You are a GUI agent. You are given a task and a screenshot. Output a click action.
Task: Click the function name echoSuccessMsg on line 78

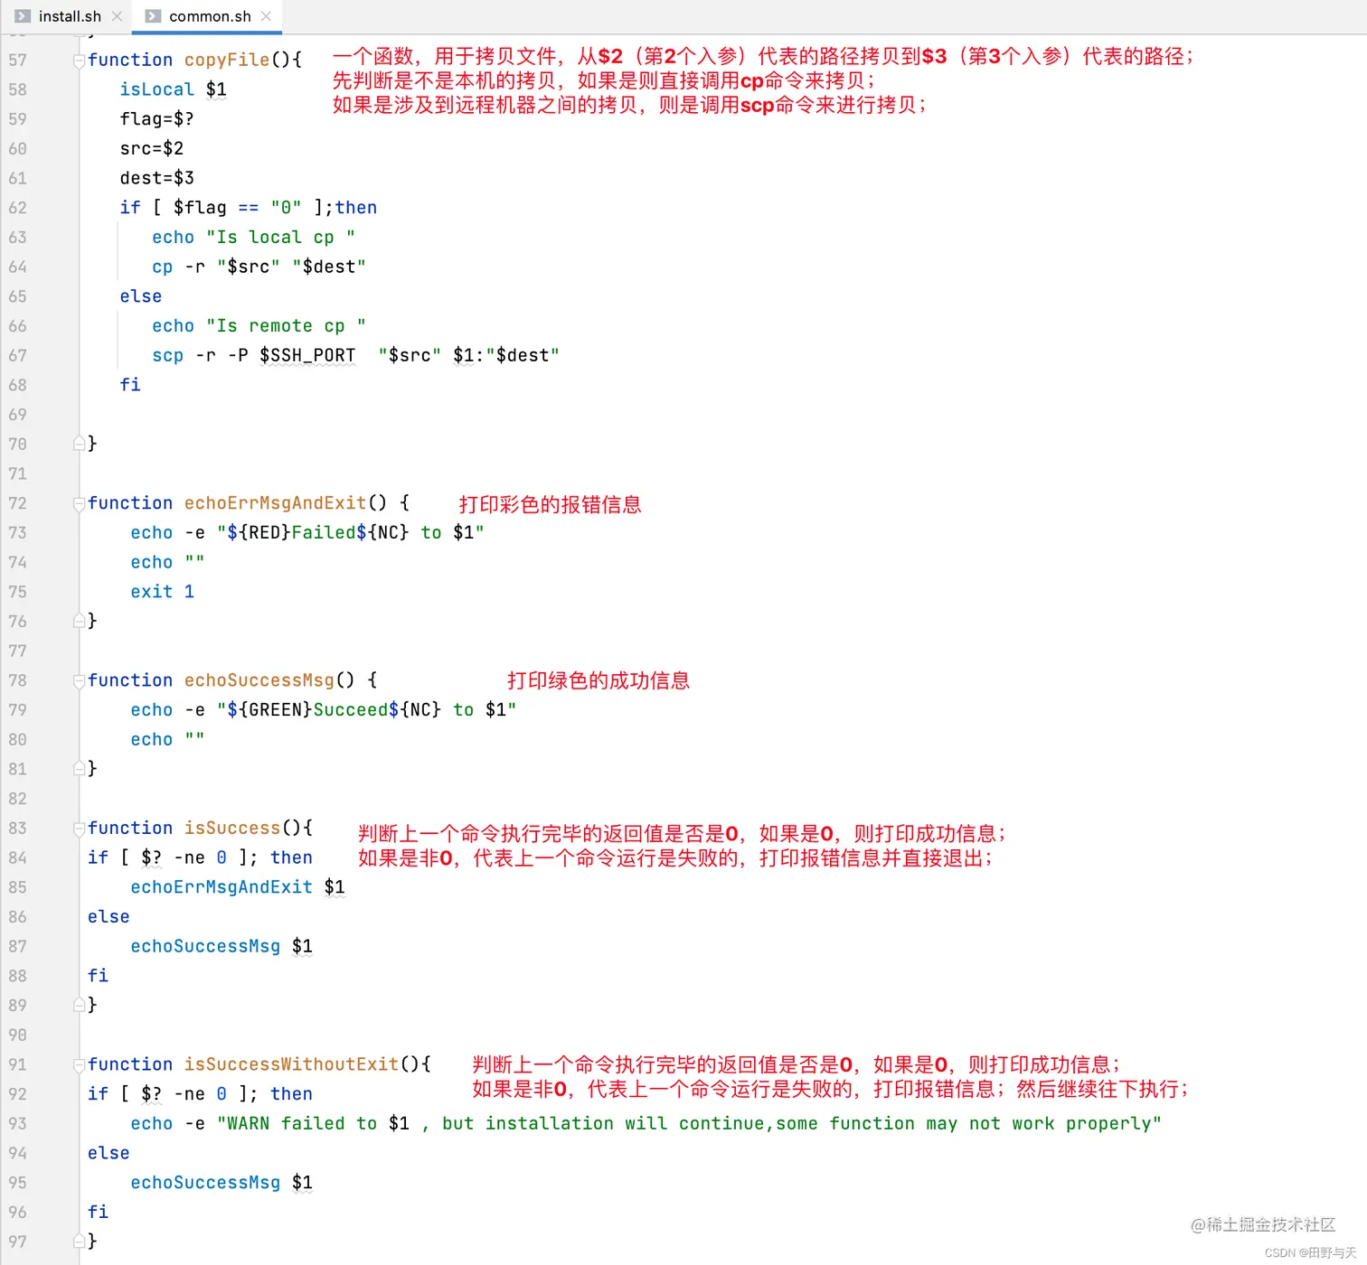(259, 679)
